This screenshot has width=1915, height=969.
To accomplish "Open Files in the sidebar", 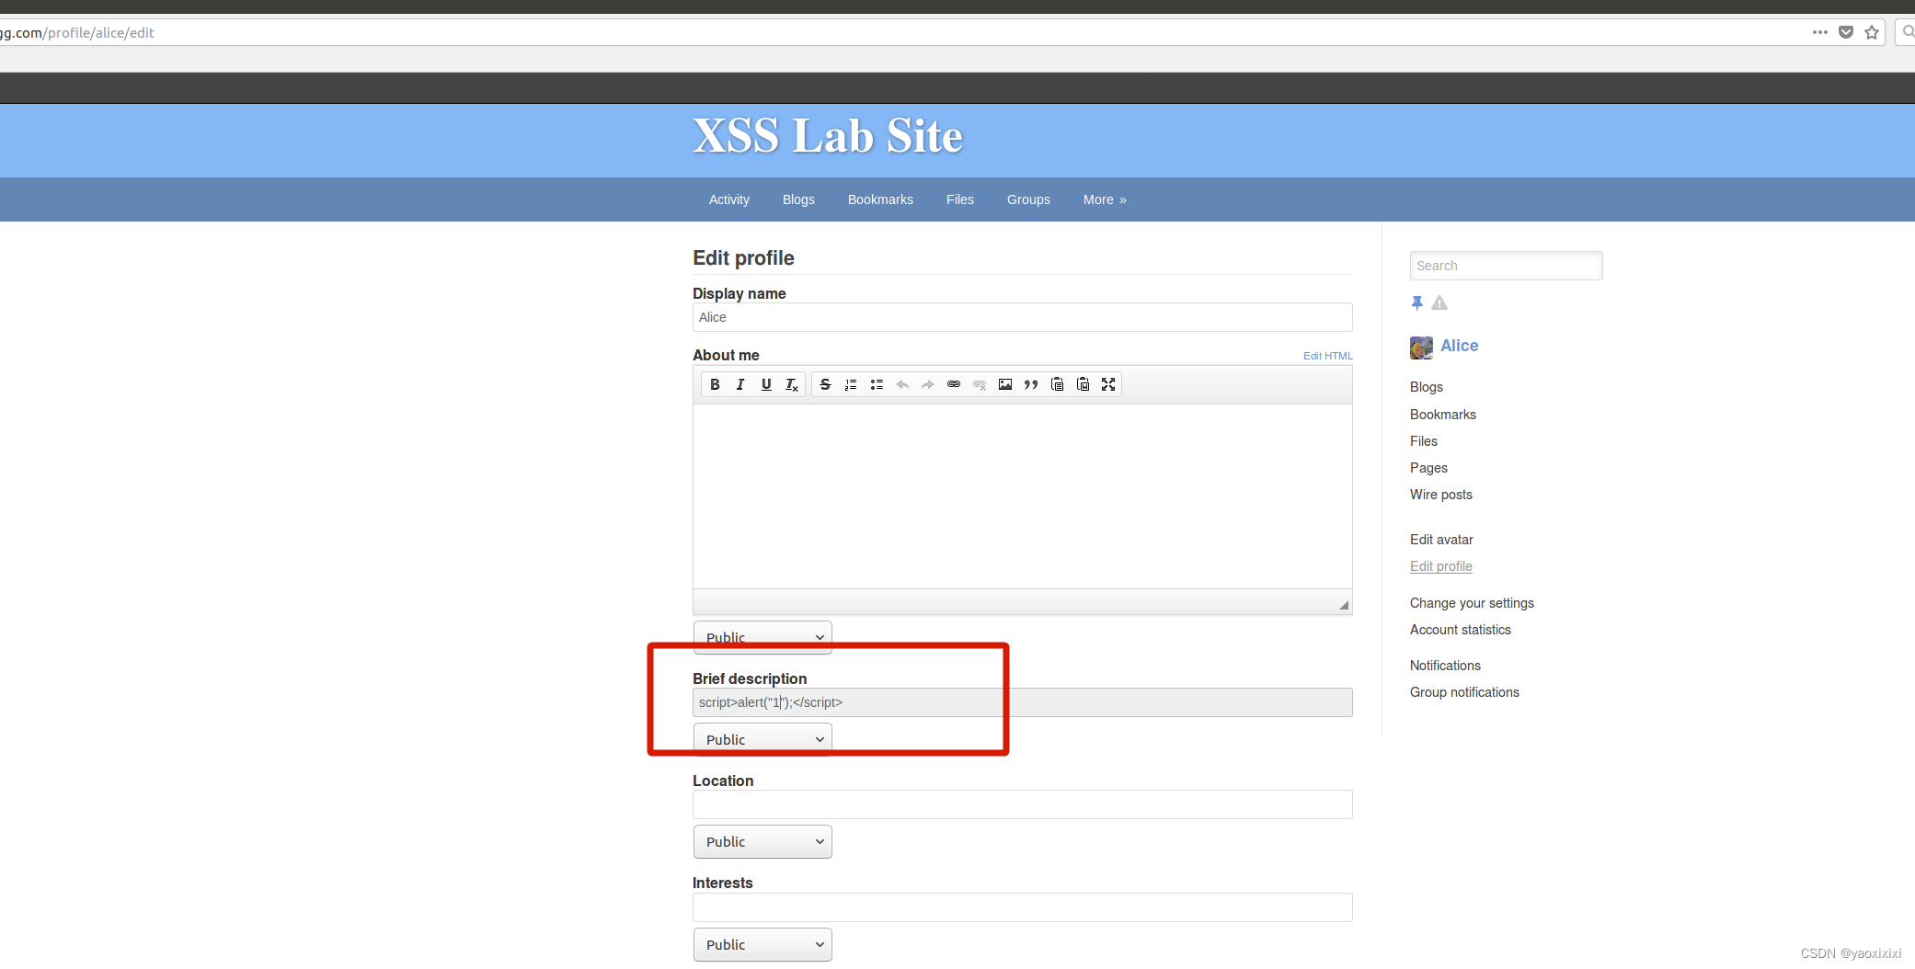I will [1424, 441].
